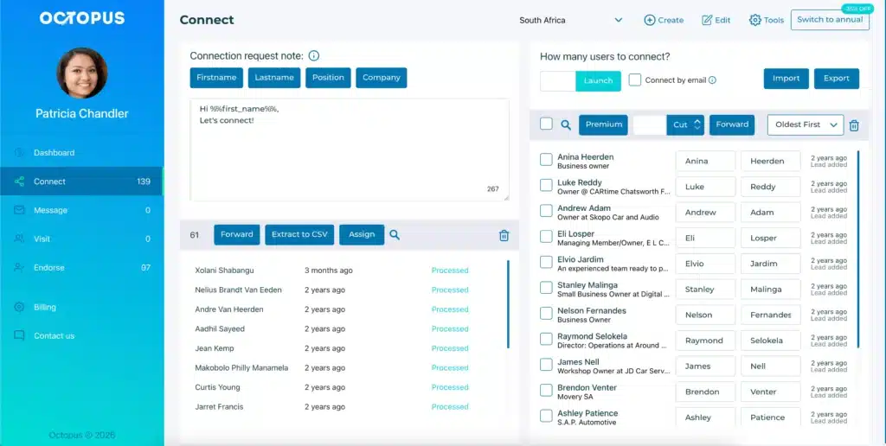Open the Tools gear icon

point(755,20)
